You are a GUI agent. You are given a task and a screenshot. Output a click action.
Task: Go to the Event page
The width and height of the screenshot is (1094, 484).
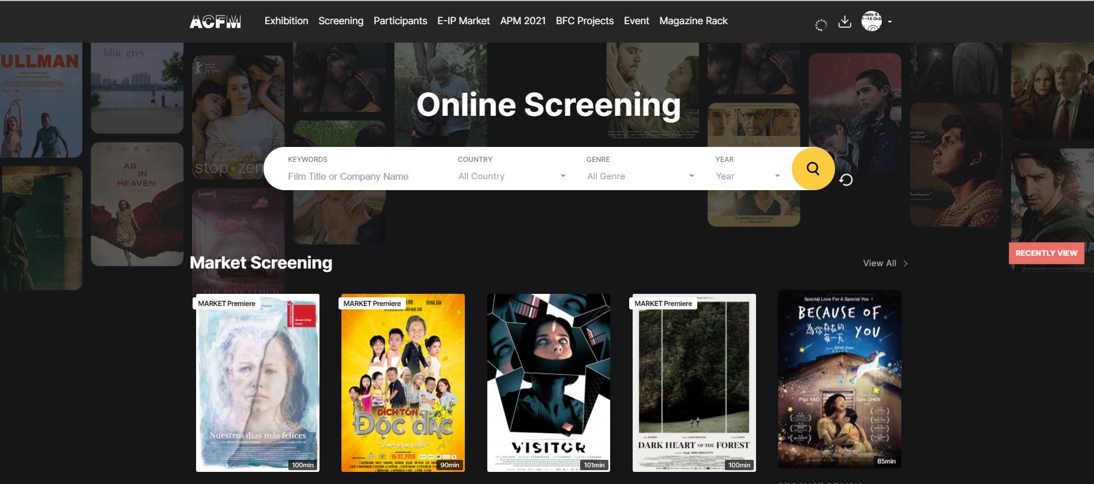(x=636, y=21)
